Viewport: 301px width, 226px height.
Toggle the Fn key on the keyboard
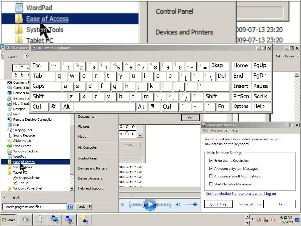[223, 107]
